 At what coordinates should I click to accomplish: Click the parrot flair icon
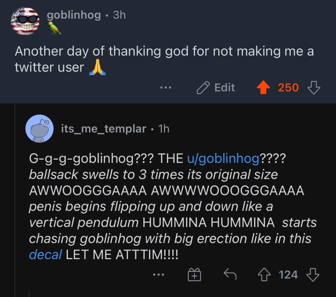coord(55,28)
